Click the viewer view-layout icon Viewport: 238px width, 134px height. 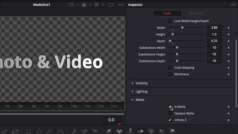(x=71, y=5)
